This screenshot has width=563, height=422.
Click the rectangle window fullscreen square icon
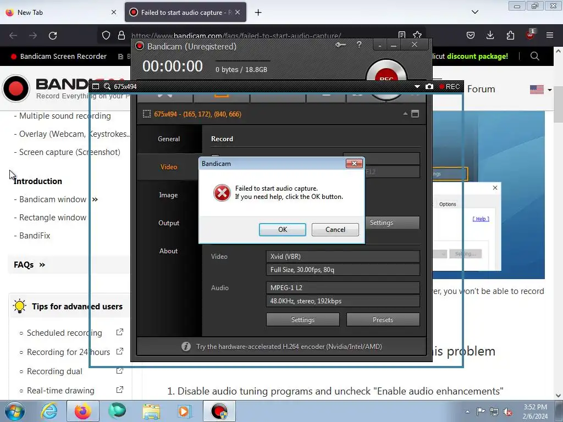click(96, 86)
